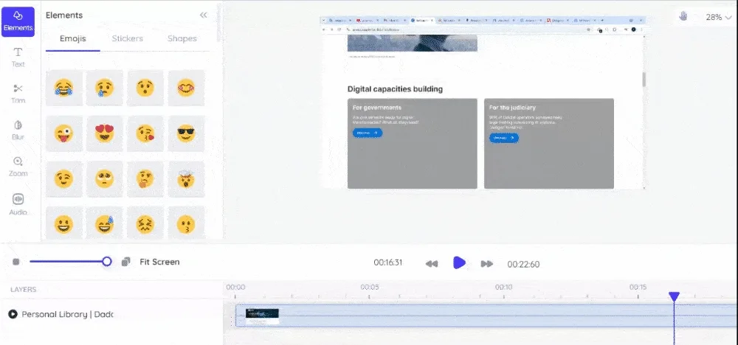
Task: Switch to the Shapes tab
Action: 182,38
